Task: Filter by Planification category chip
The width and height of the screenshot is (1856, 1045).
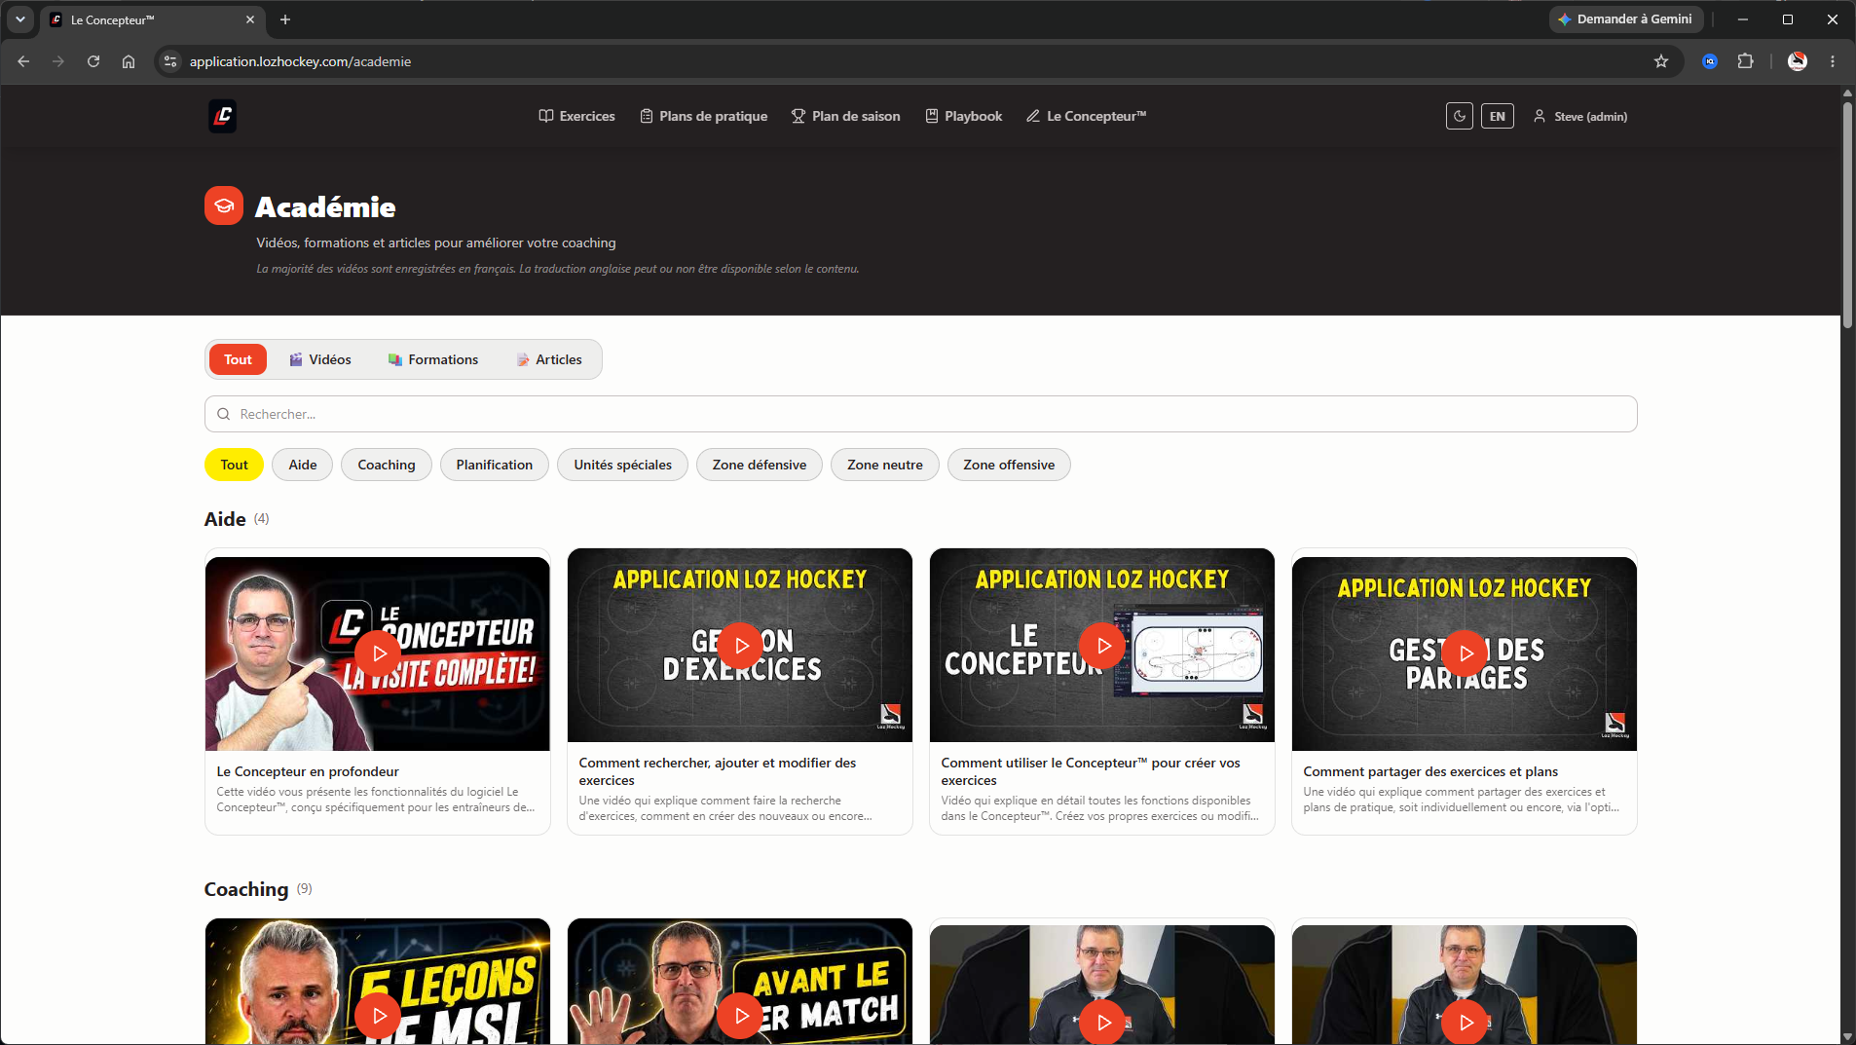Action: click(x=495, y=465)
